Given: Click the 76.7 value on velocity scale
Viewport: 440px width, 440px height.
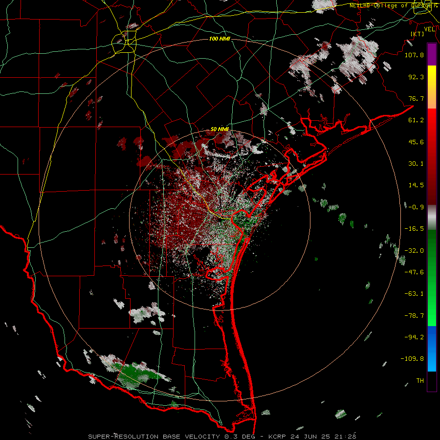Looking at the screenshot, I should pos(416,98).
